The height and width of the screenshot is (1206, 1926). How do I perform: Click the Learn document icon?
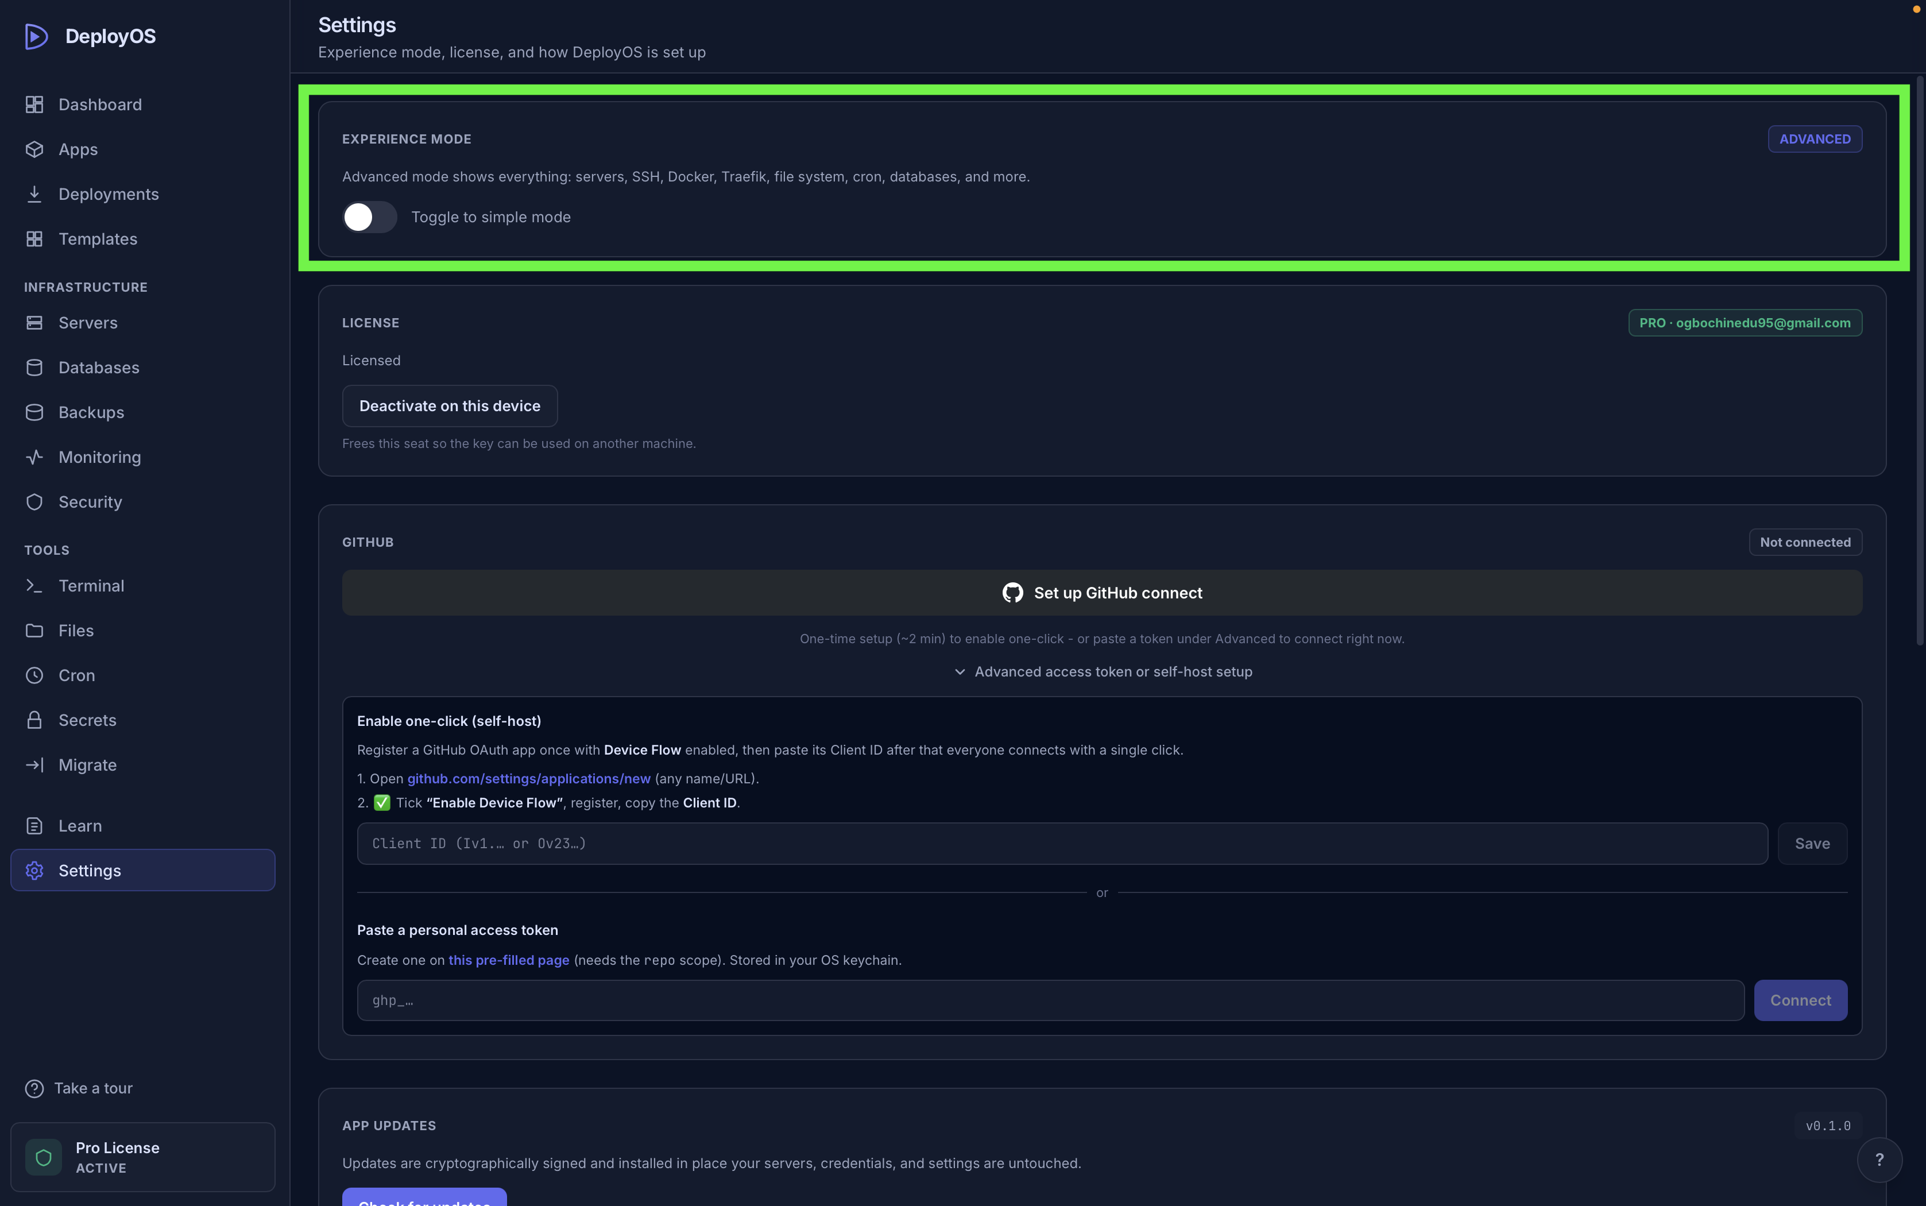click(34, 826)
